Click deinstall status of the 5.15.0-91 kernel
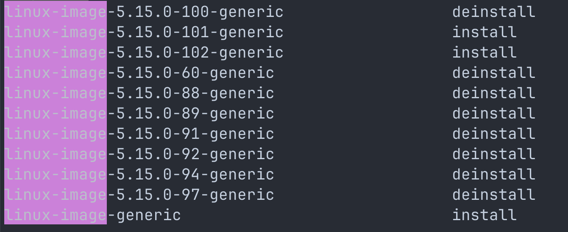Screen dimensions: 568x232 point(494,134)
